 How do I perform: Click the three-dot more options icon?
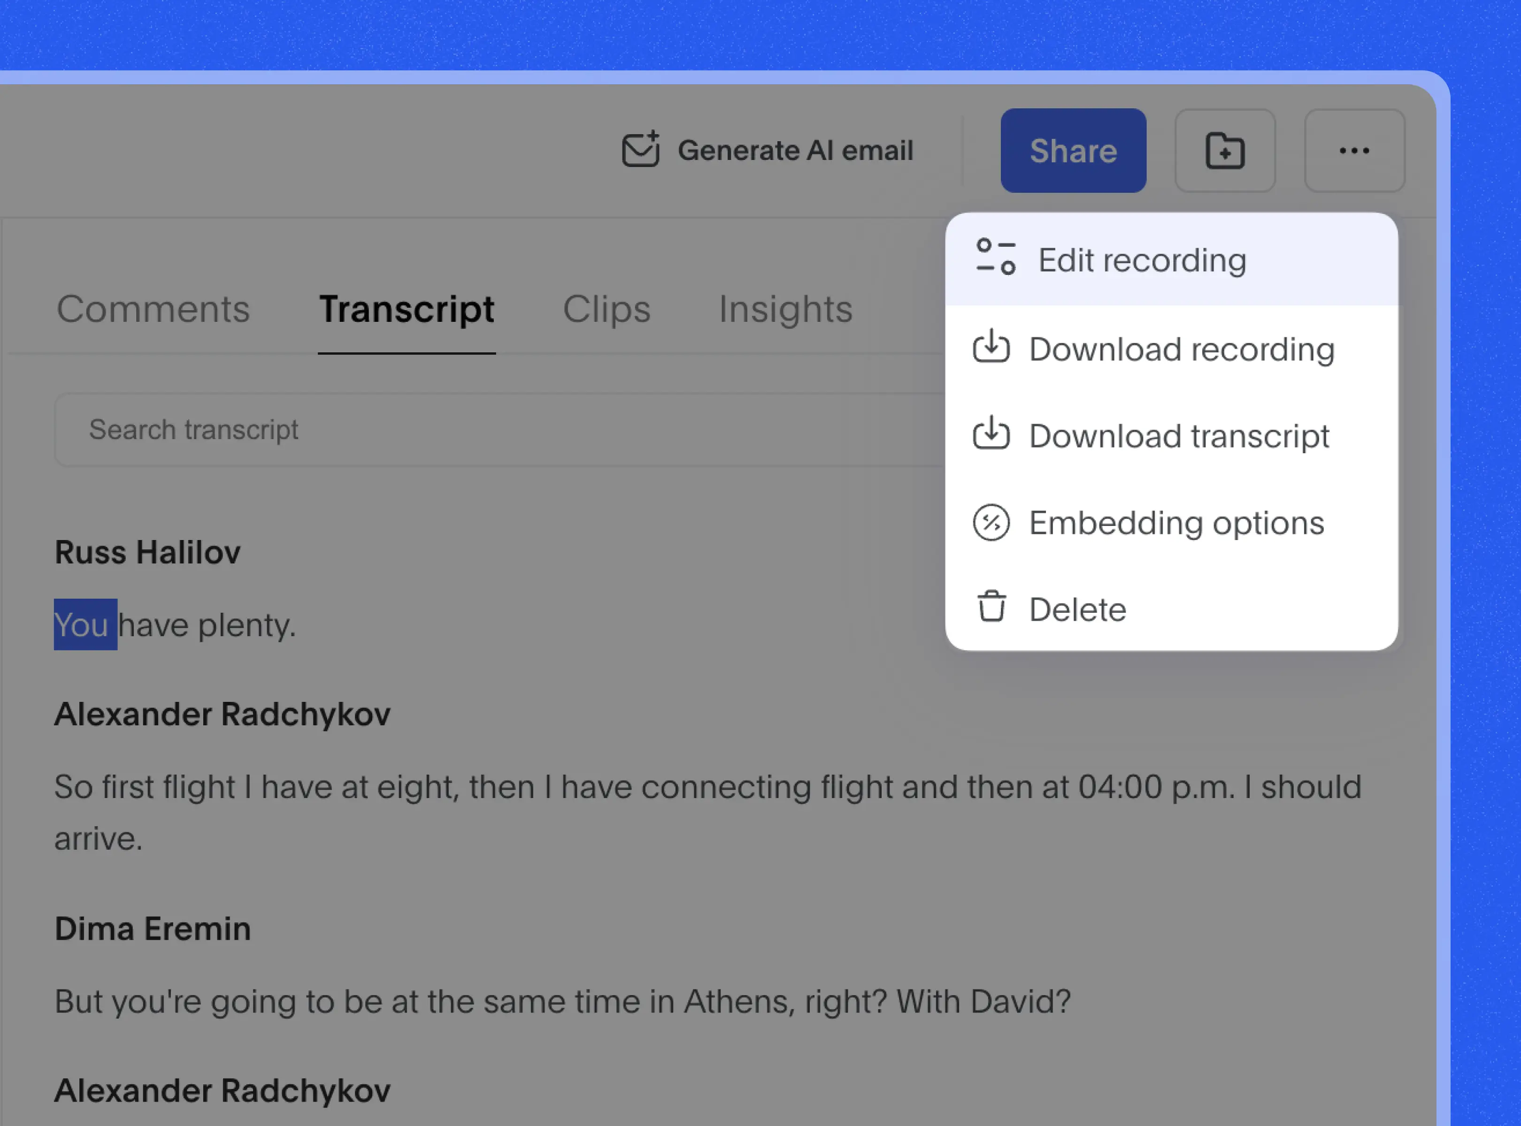coord(1353,150)
